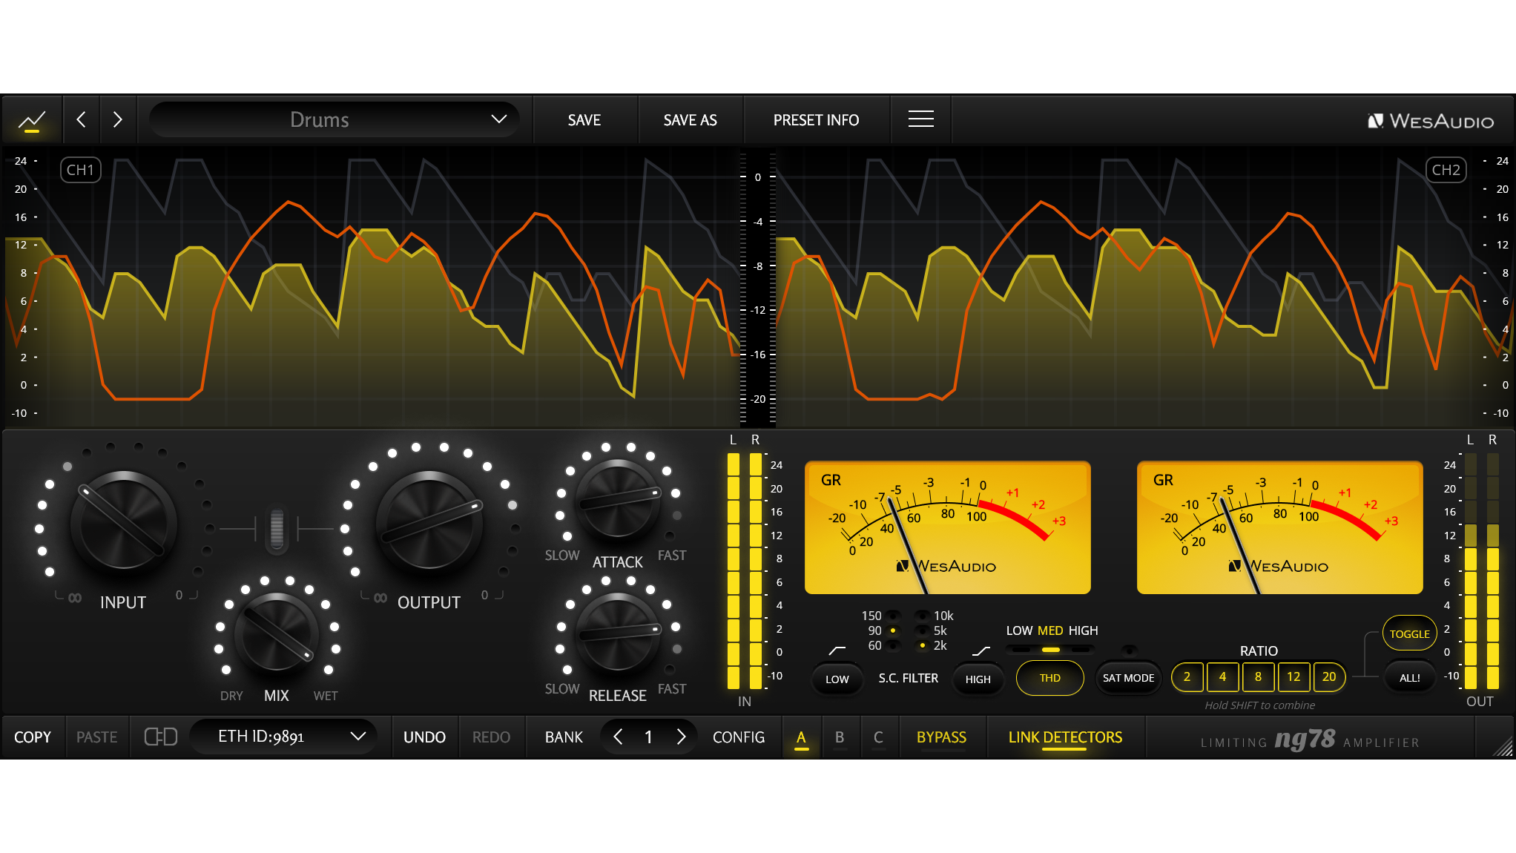Select next bank arrow
This screenshot has width=1516, height=853.
pos(681,737)
